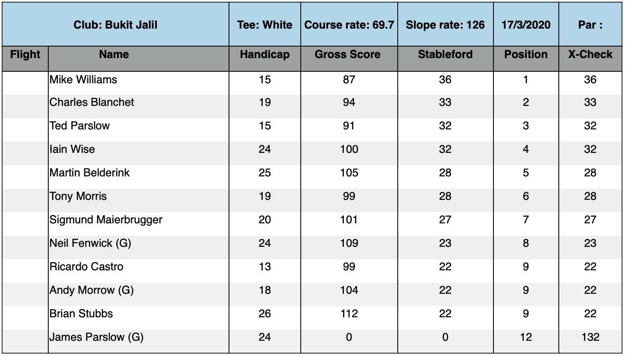This screenshot has height=357, width=628.
Task: Click Charles Blanchet's gross score 94
Action: pyautogui.click(x=349, y=102)
